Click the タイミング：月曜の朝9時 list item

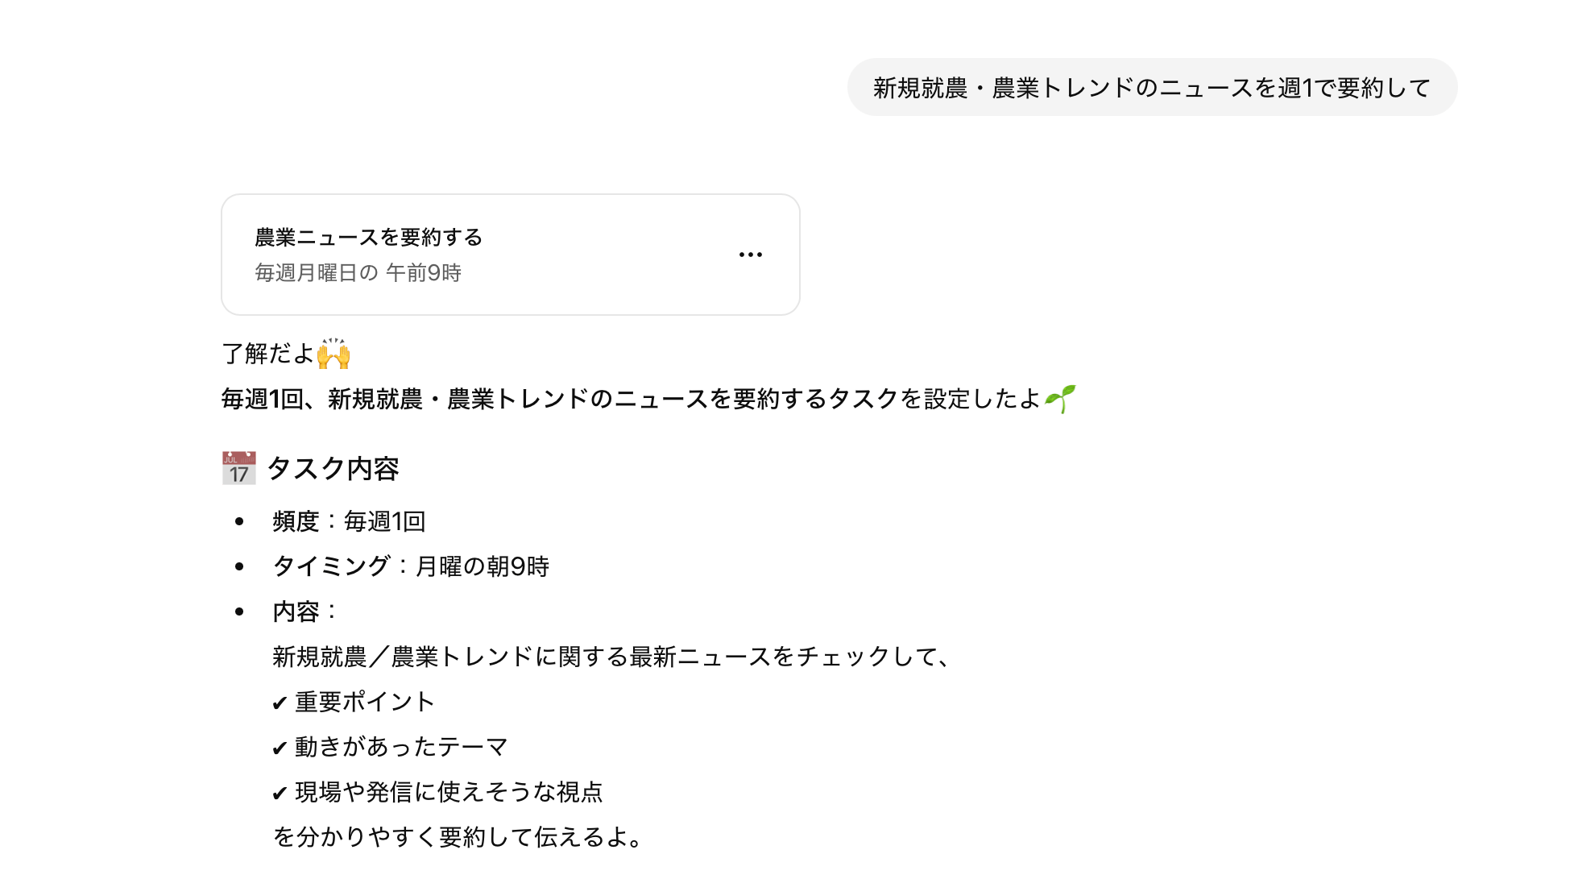click(411, 567)
